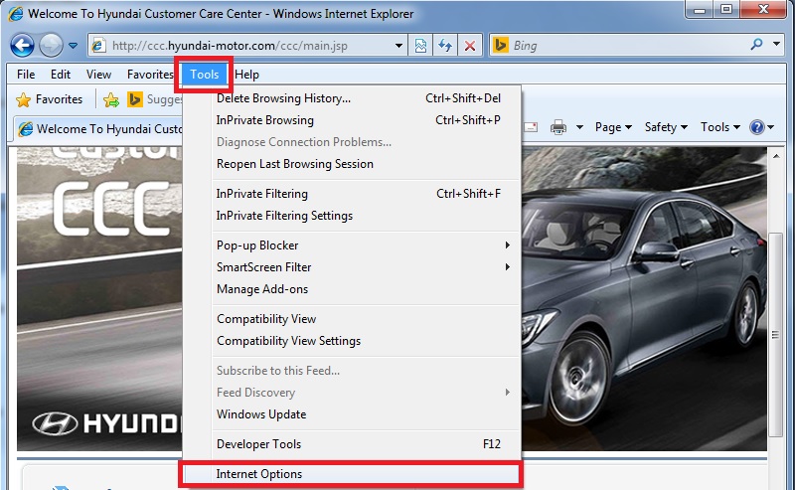Screen dimensions: 795x490
Task: Open the search provider dropdown arrow
Action: point(776,44)
